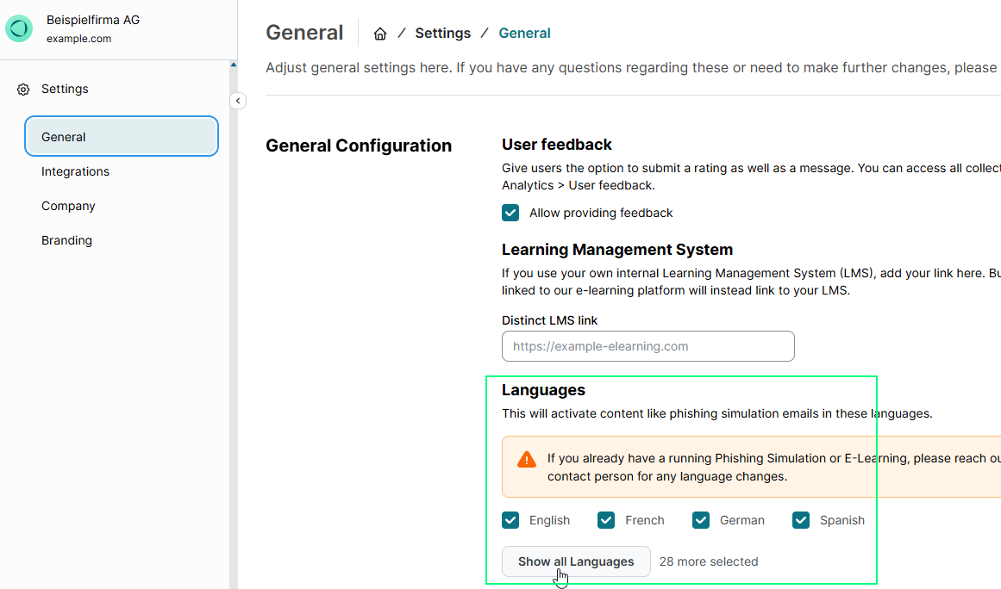1001x589 pixels.
Task: Expand list with Show all Languages
Action: [576, 561]
